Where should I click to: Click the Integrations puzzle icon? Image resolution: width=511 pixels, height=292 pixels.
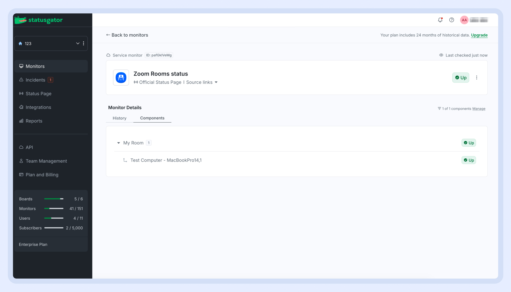point(21,107)
